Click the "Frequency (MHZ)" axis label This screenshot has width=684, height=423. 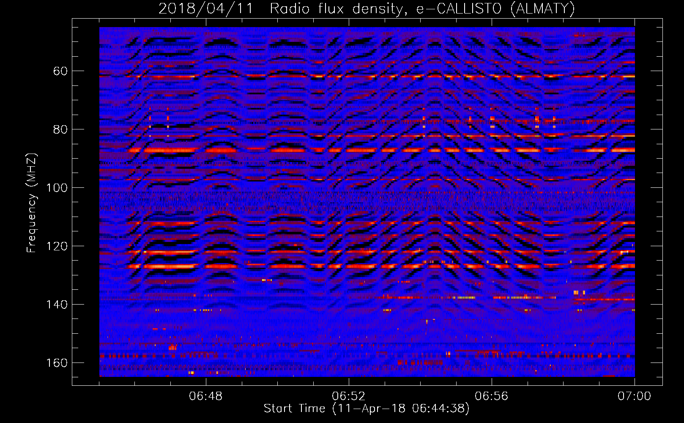[x=32, y=203]
